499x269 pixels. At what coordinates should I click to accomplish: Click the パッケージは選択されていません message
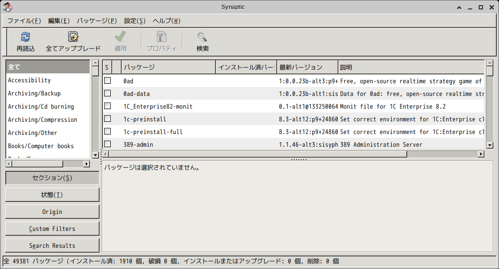(152, 167)
